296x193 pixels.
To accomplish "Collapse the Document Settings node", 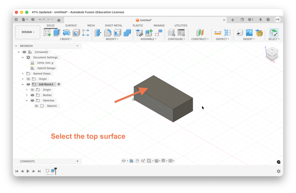I will [23, 58].
